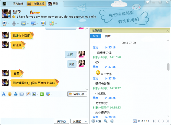Image resolution: width=171 pixels, height=125 pixels.
Task: Insert a picture using the image icon
Action: pyautogui.click(x=34, y=94)
